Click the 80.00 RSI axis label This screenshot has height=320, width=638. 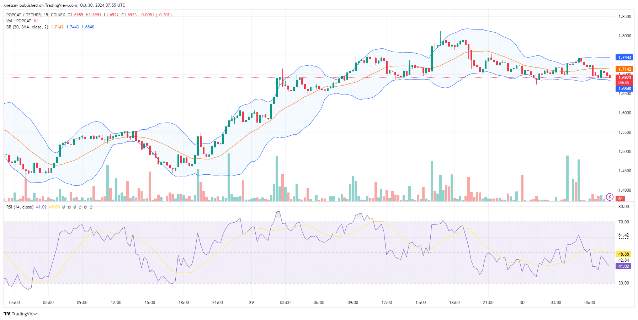tap(623, 207)
